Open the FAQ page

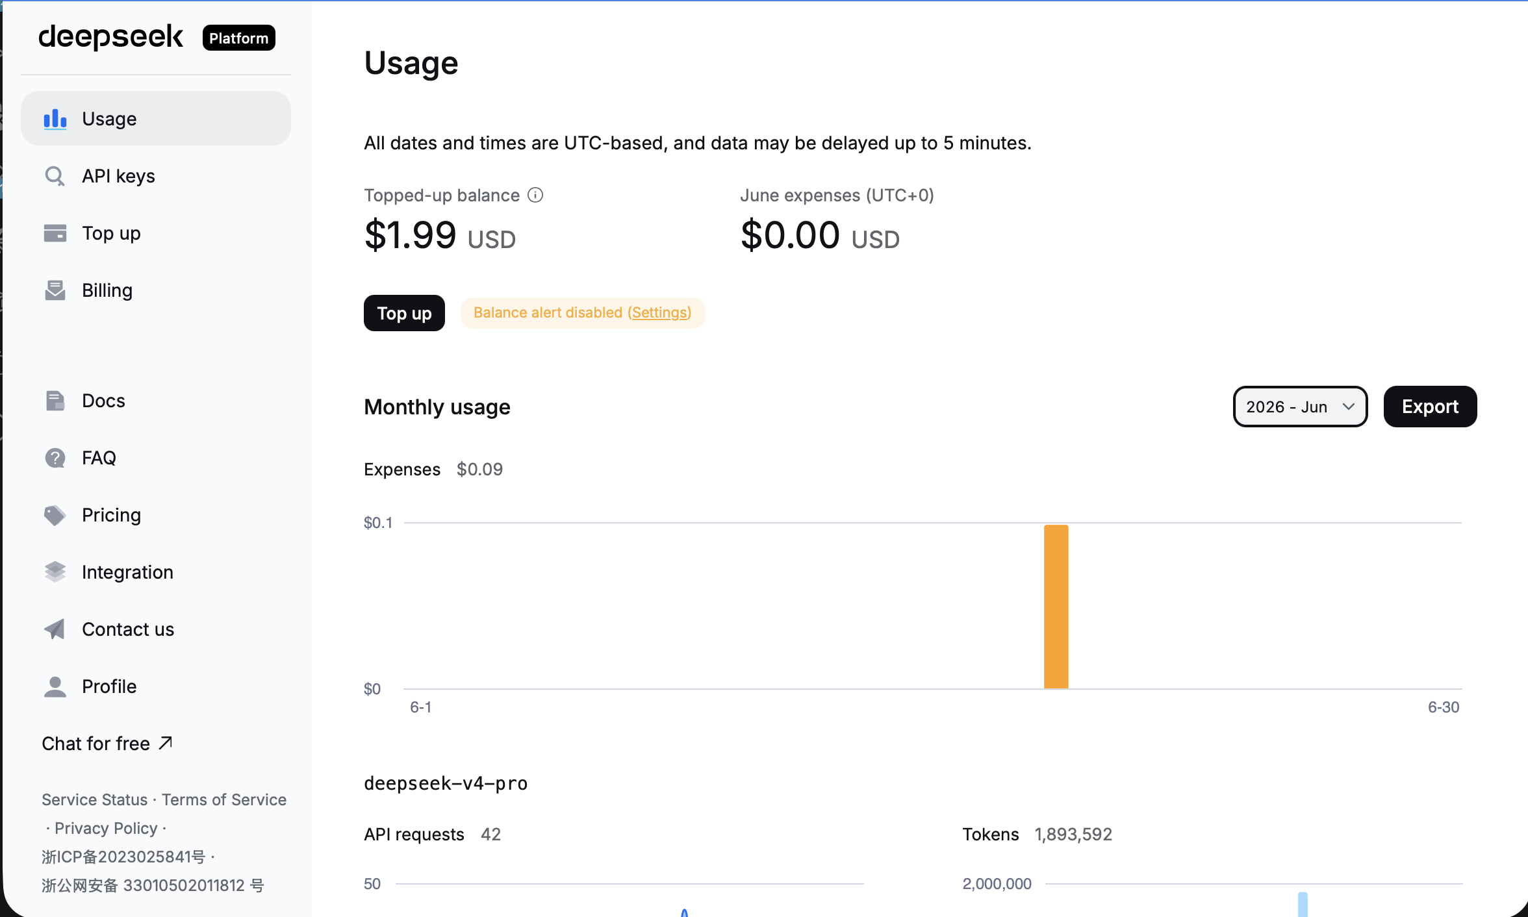tap(156, 458)
